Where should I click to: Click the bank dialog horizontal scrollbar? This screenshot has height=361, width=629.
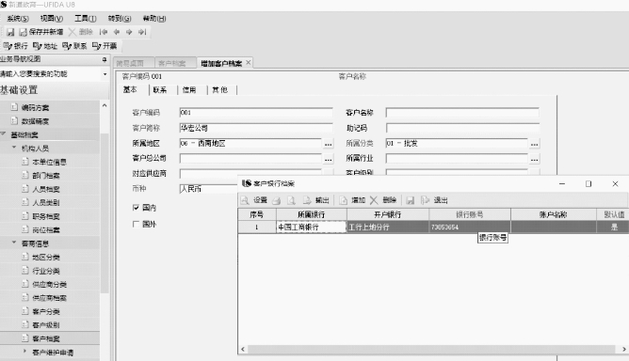tap(431, 350)
